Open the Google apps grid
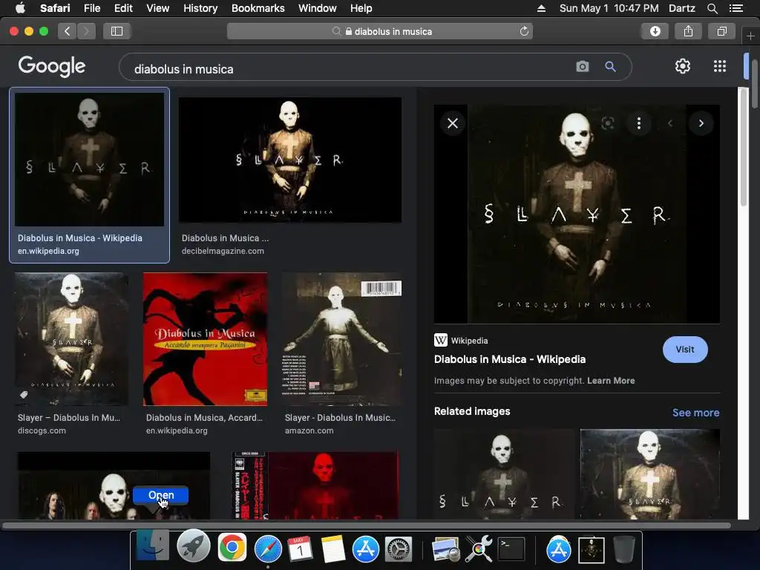Screen dimensions: 760x570 pyautogui.click(x=720, y=66)
